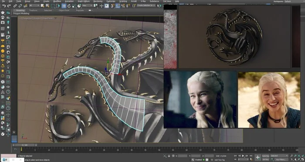Open the selection filter 'All' dropdown

34,6
